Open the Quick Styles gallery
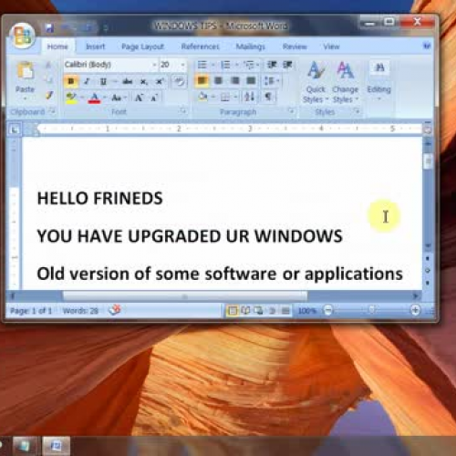This screenshot has height=456, width=456. point(316,82)
